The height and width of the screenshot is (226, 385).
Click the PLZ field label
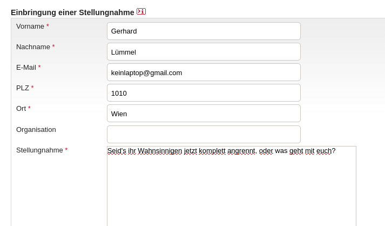pos(23,88)
